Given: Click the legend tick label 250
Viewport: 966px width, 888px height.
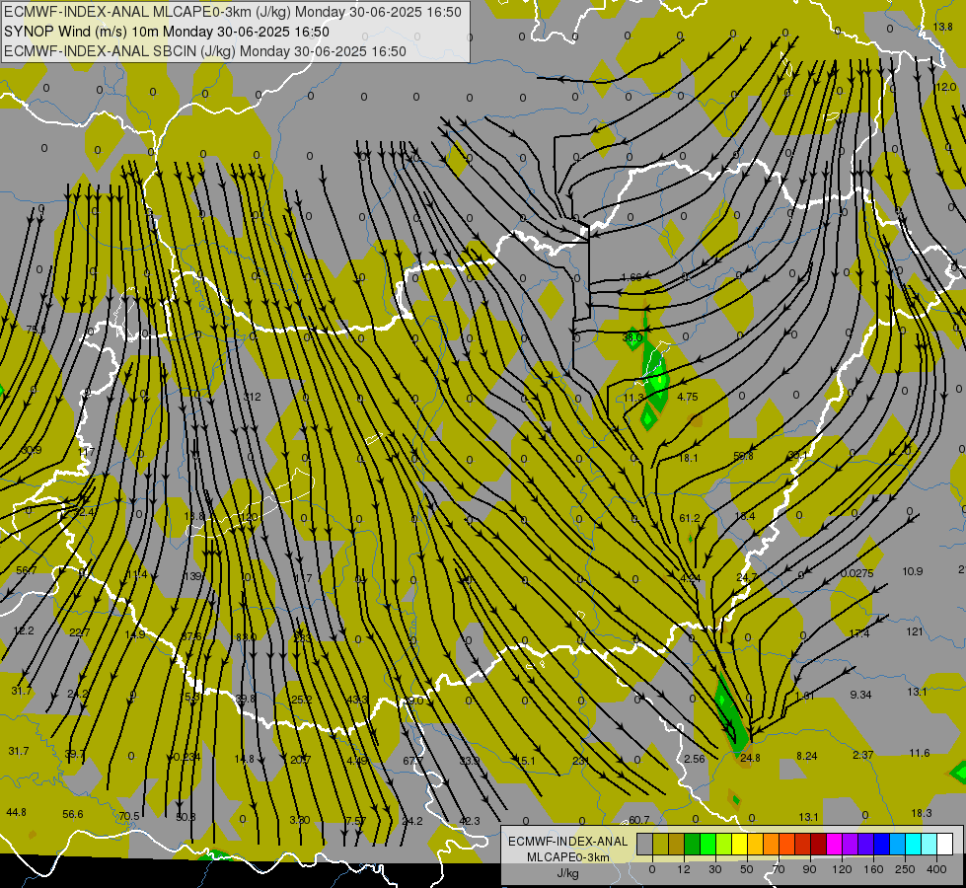Looking at the screenshot, I should [905, 869].
